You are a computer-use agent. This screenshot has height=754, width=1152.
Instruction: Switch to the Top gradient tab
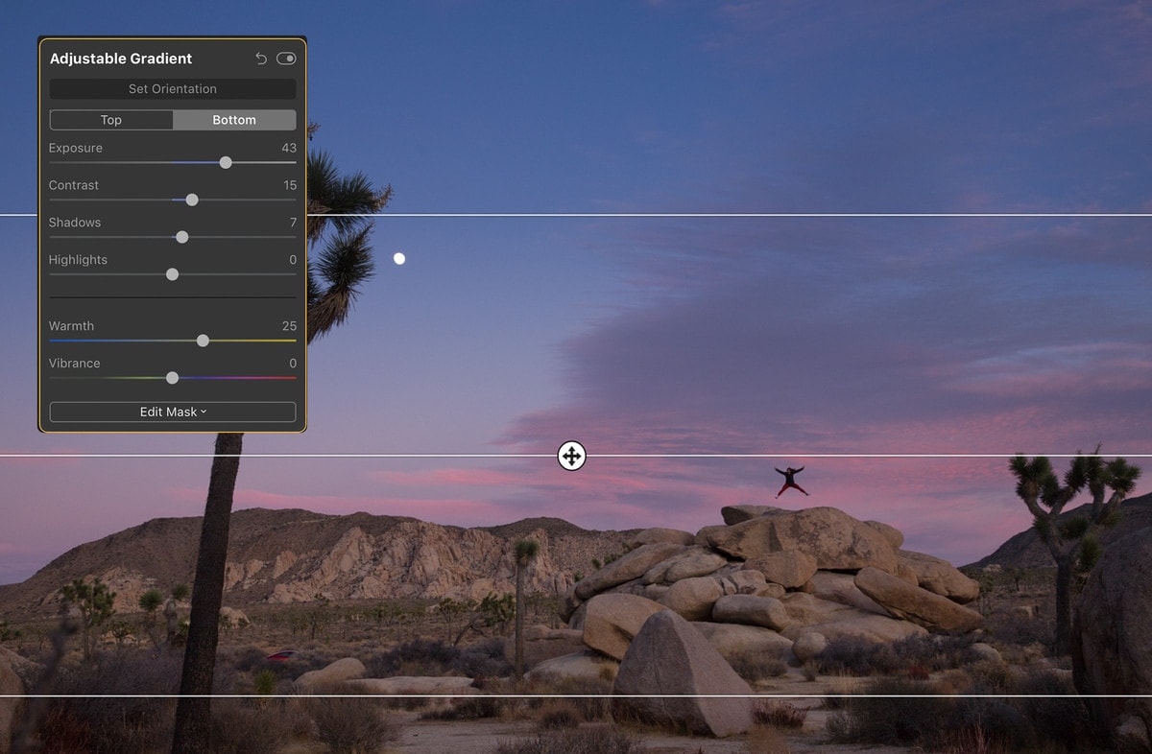point(111,120)
